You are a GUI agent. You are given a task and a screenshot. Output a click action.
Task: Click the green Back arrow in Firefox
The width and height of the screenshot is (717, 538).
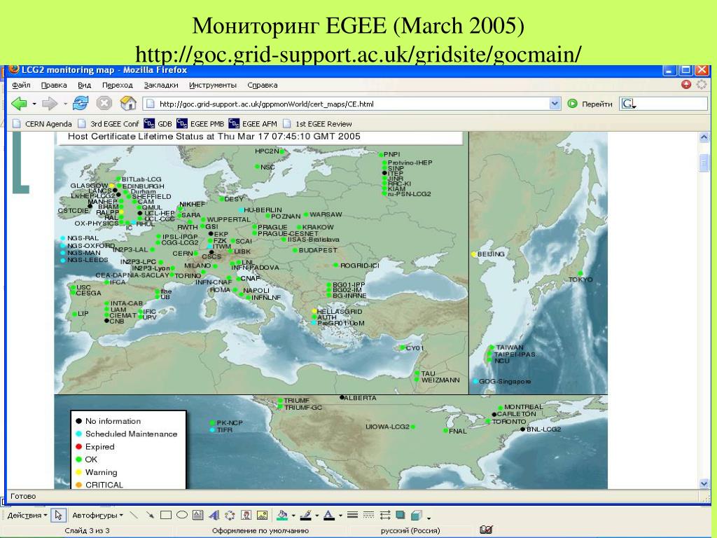tap(19, 104)
